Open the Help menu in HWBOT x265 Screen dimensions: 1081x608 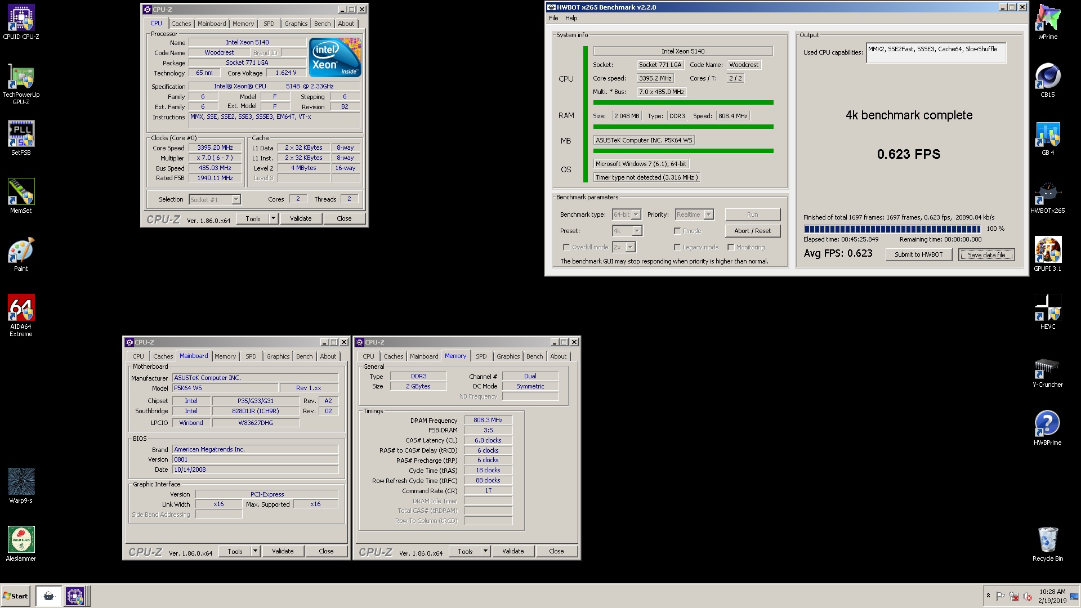tap(571, 18)
